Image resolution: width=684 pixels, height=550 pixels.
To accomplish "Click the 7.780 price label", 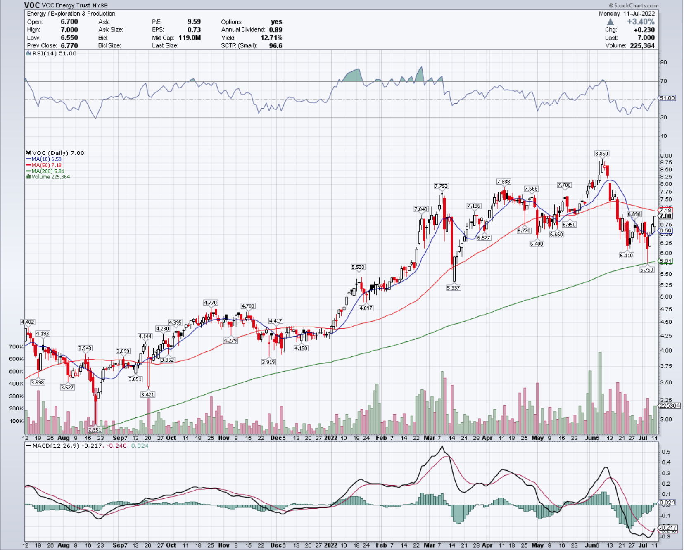I will tap(564, 185).
